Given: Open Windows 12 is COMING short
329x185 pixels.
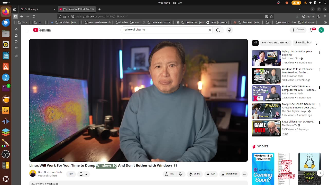Looking at the screenshot, I should pos(263,169).
